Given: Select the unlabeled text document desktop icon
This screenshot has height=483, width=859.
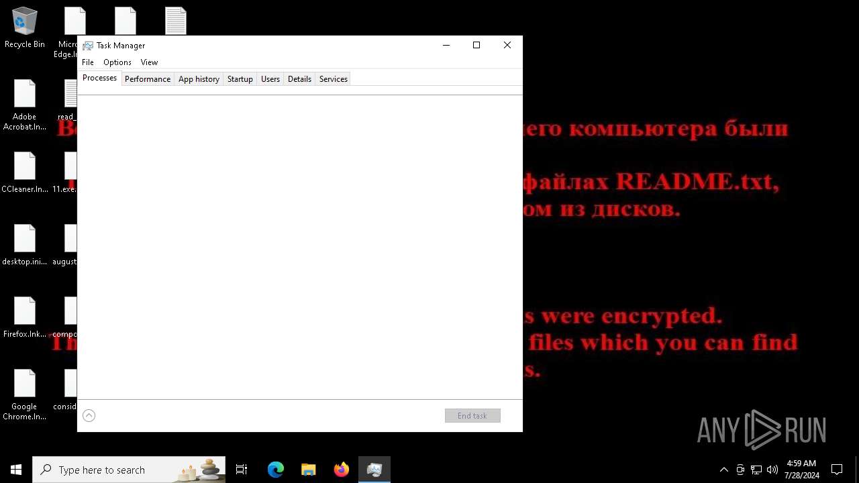Looking at the screenshot, I should point(176,21).
